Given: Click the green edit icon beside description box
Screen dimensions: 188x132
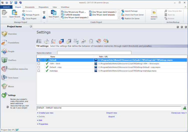Looking at the screenshot, I should point(184,108).
